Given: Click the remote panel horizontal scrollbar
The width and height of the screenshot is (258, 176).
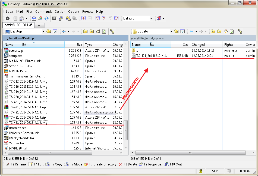Looking at the screenshot, I should click(190, 152).
